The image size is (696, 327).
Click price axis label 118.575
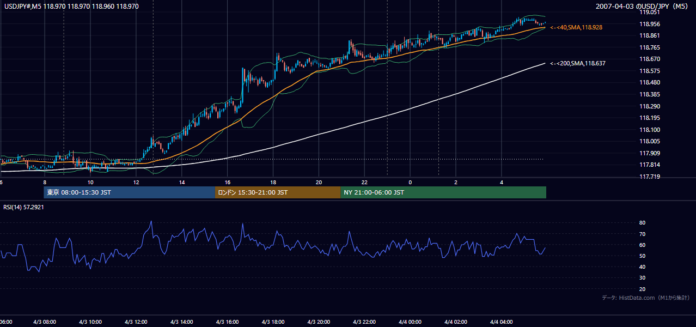click(650, 71)
